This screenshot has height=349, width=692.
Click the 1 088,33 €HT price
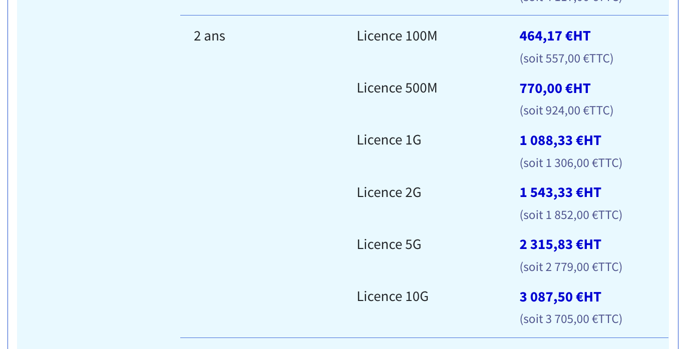pyautogui.click(x=560, y=140)
